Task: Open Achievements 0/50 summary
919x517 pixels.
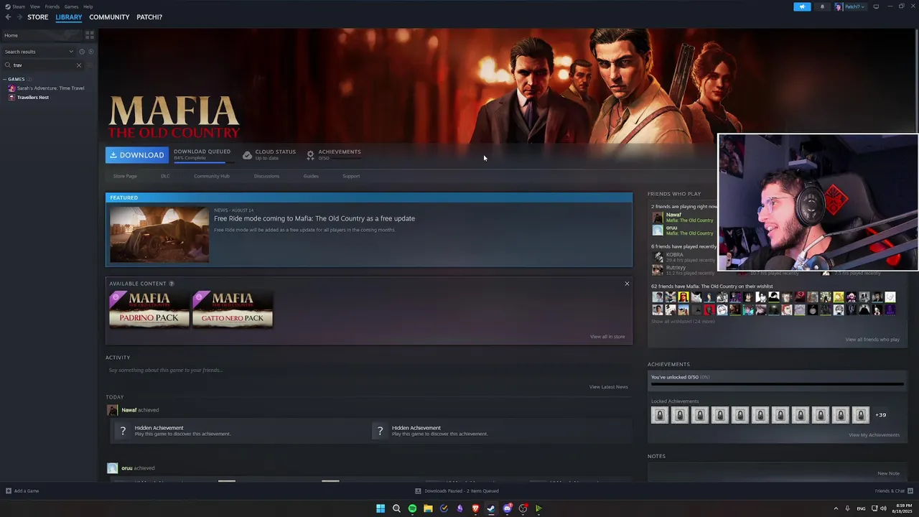Action: pyautogui.click(x=333, y=154)
